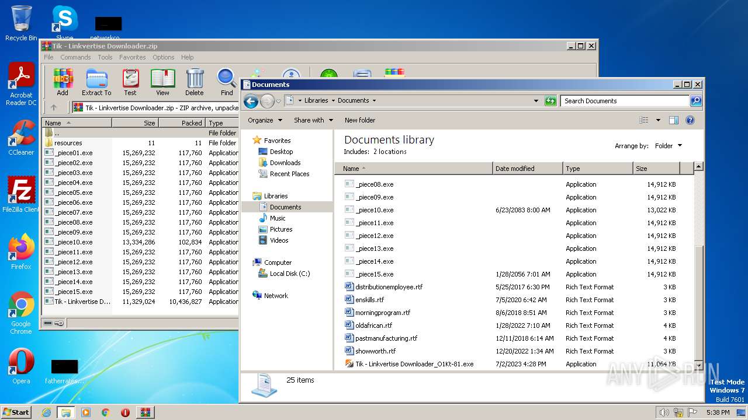Click the Add icon in WinRAR toolbar

point(63,82)
